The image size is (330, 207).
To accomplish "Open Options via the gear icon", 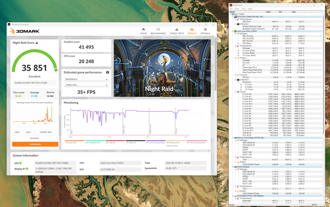I will 205,30.
